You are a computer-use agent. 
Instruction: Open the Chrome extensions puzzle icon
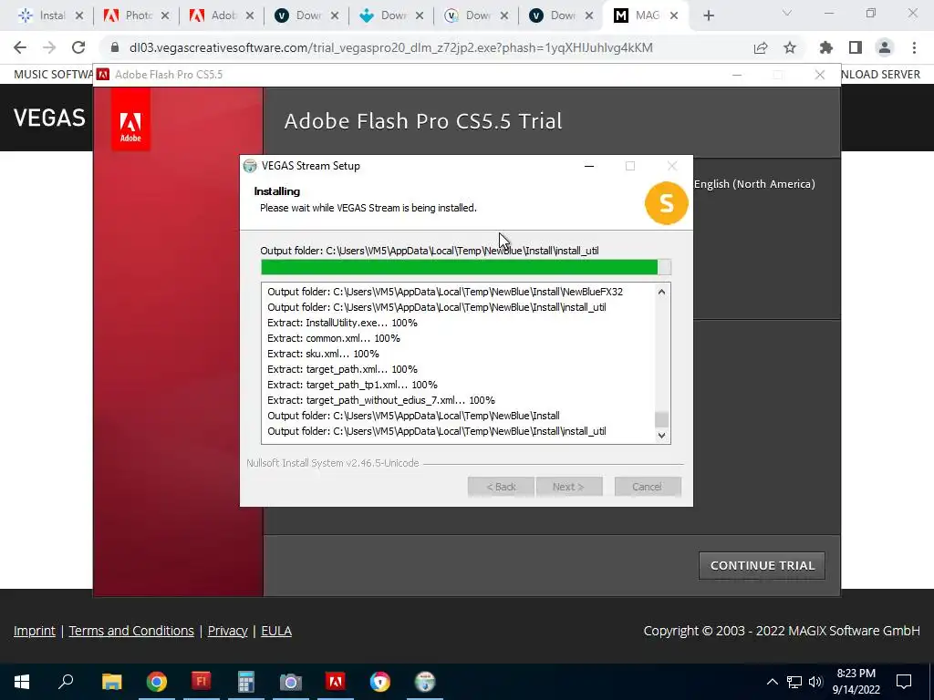coord(826,47)
